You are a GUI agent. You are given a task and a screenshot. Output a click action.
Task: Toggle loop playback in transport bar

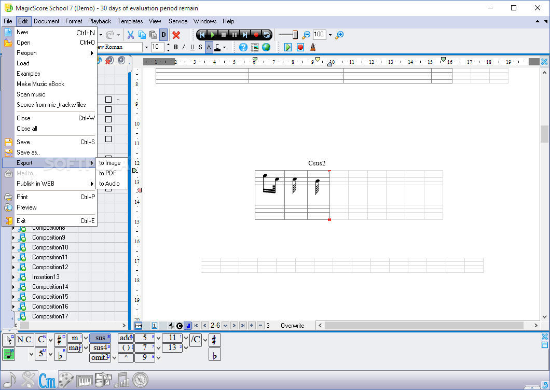(x=267, y=35)
